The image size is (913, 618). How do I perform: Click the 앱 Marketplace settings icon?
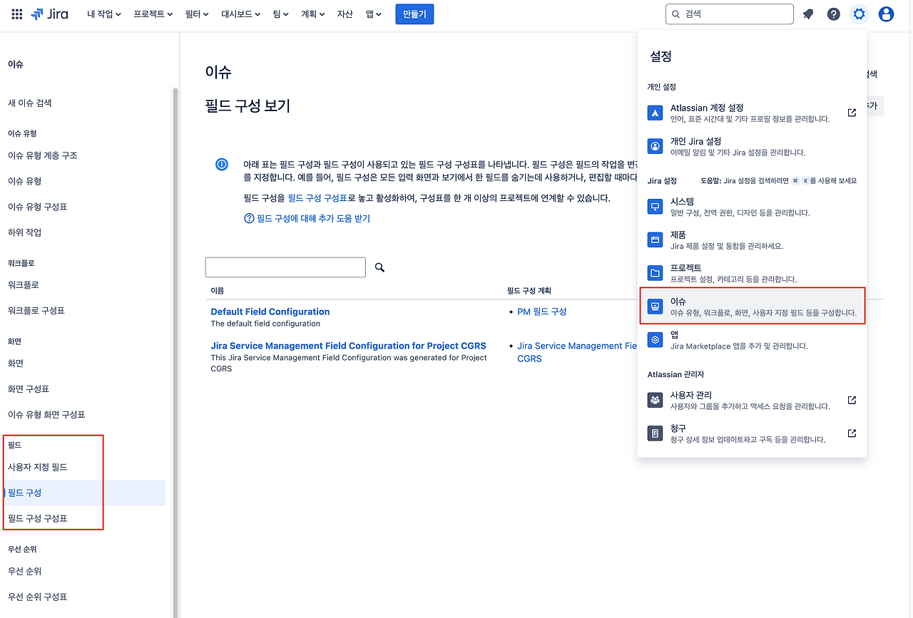coord(655,340)
